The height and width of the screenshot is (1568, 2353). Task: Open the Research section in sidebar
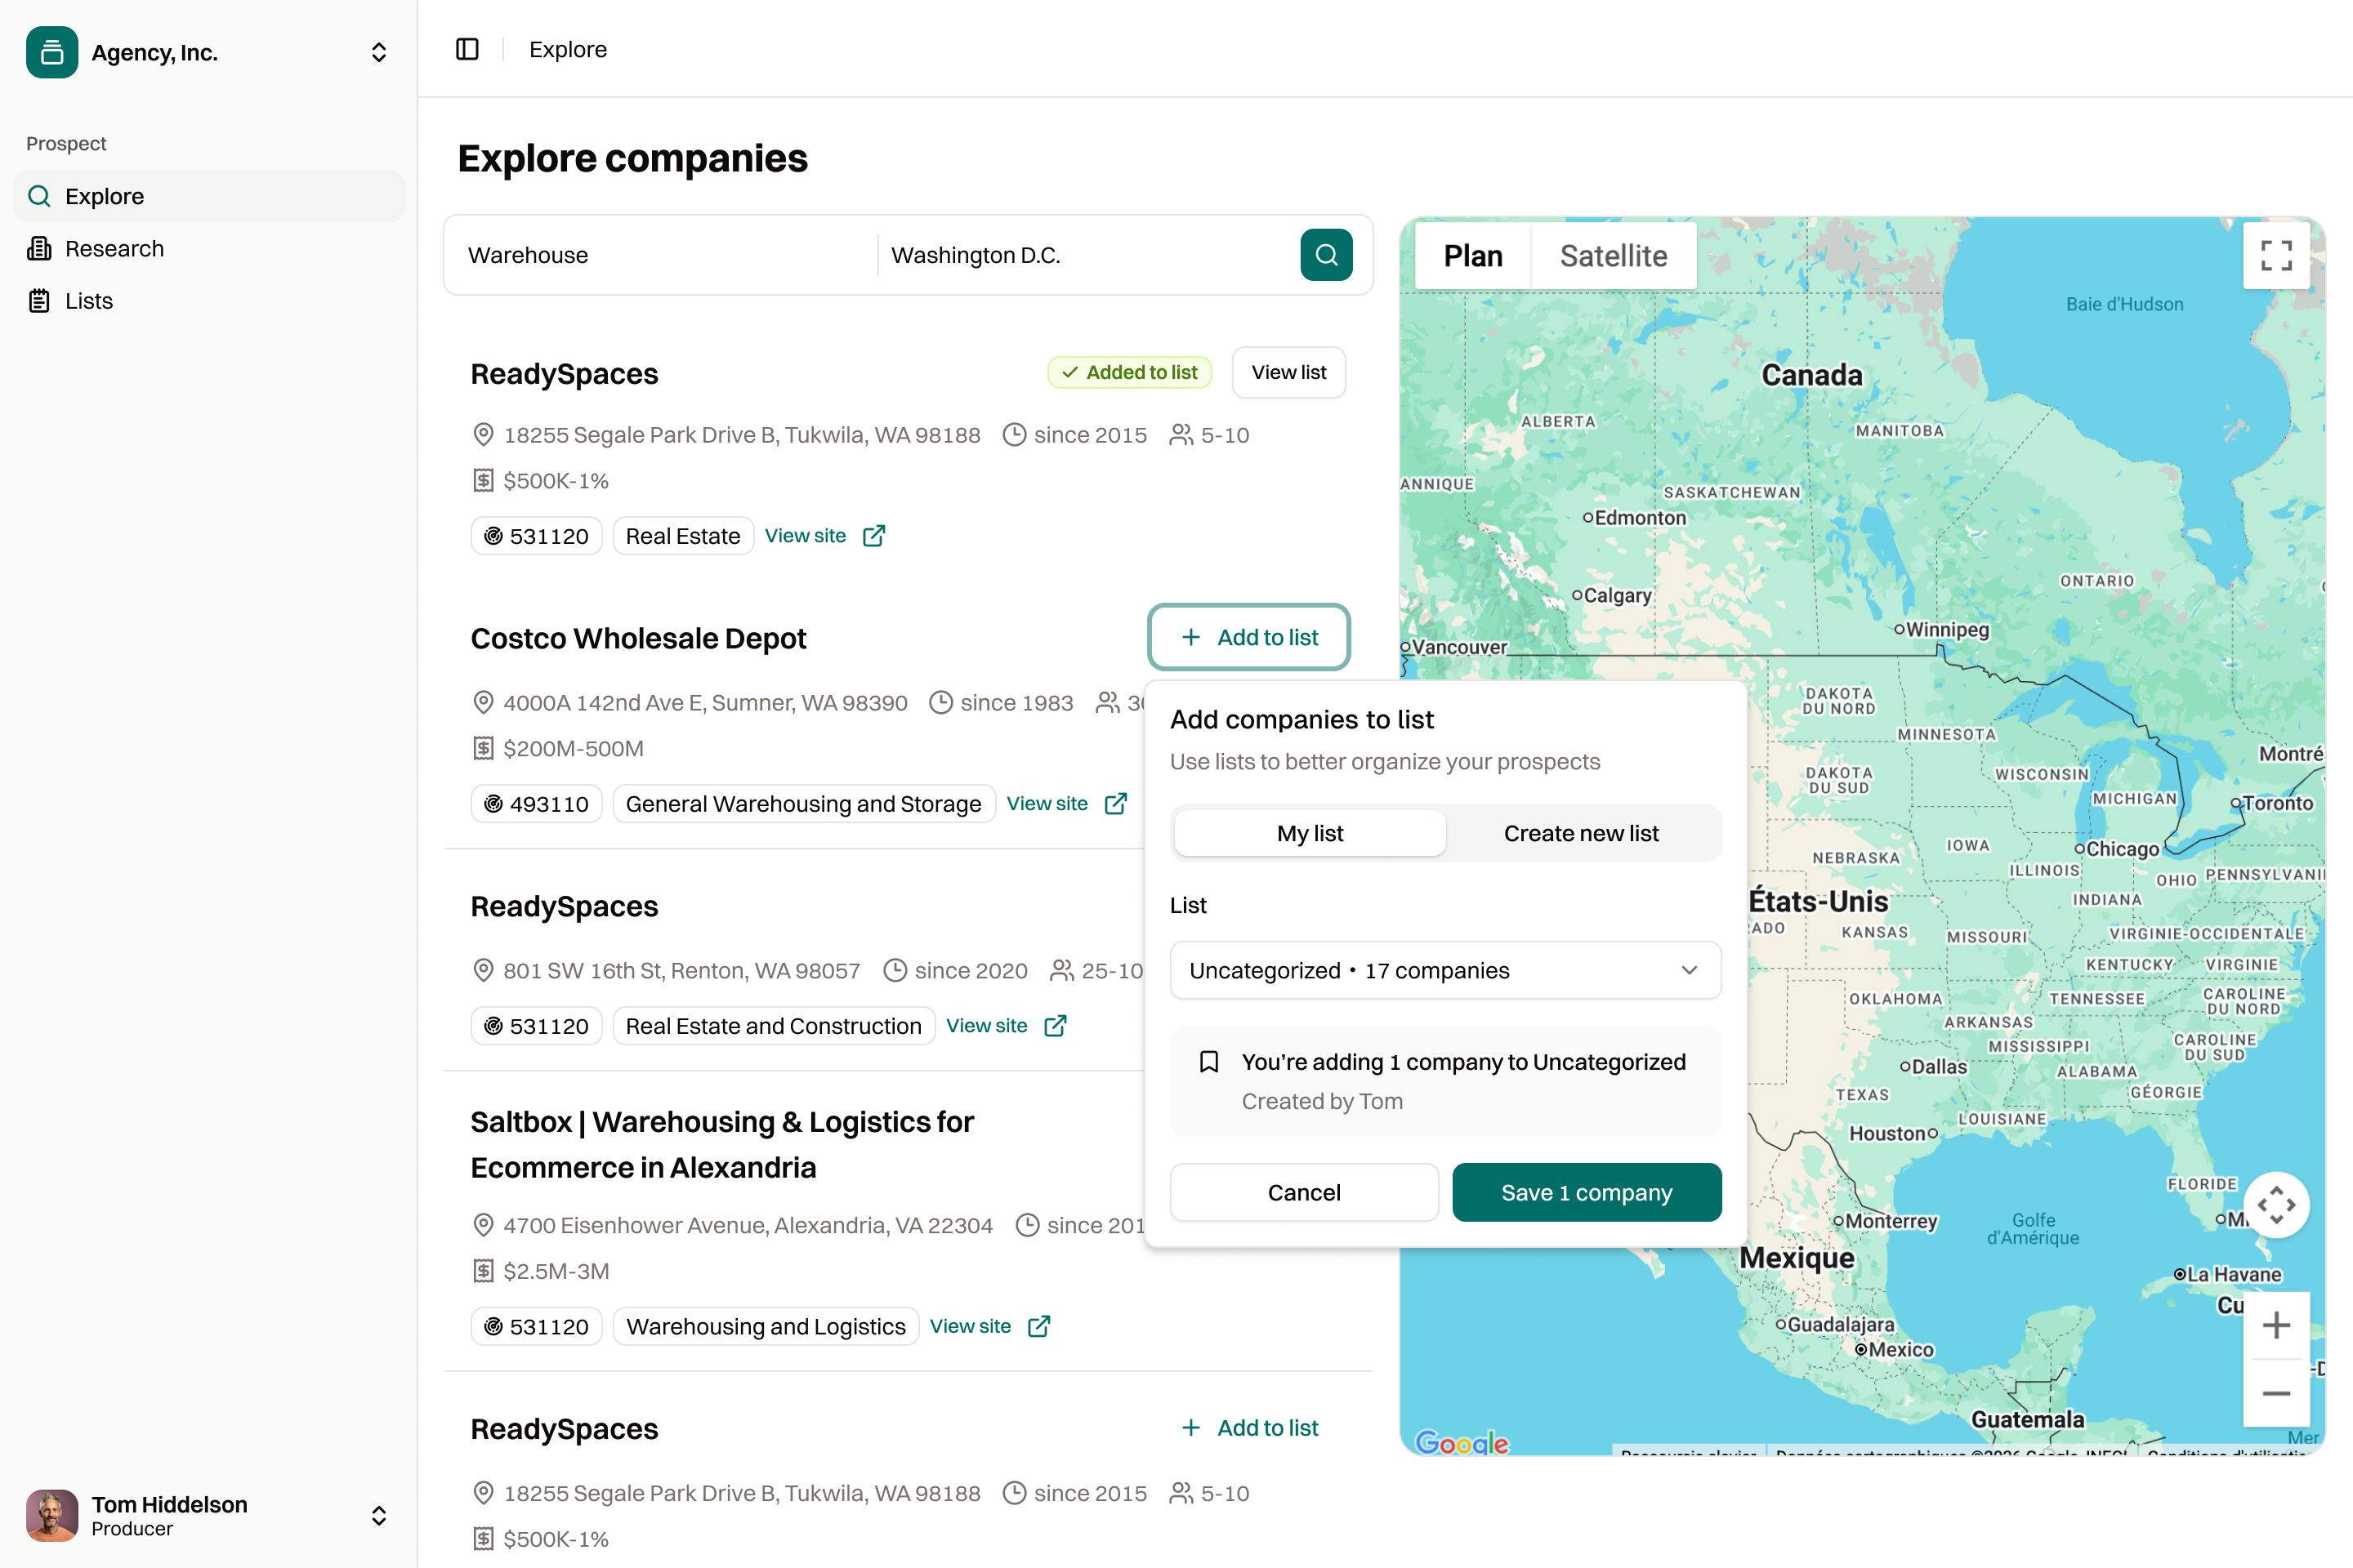pos(114,248)
